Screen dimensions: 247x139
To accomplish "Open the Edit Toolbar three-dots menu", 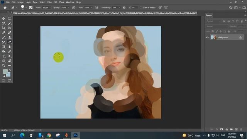I will click(10, 66).
